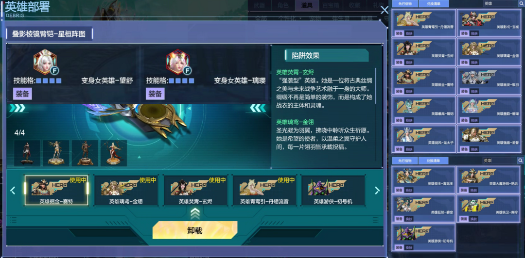Close the 英雄部署 panel with the X
525x258 pixels.
[385, 10]
